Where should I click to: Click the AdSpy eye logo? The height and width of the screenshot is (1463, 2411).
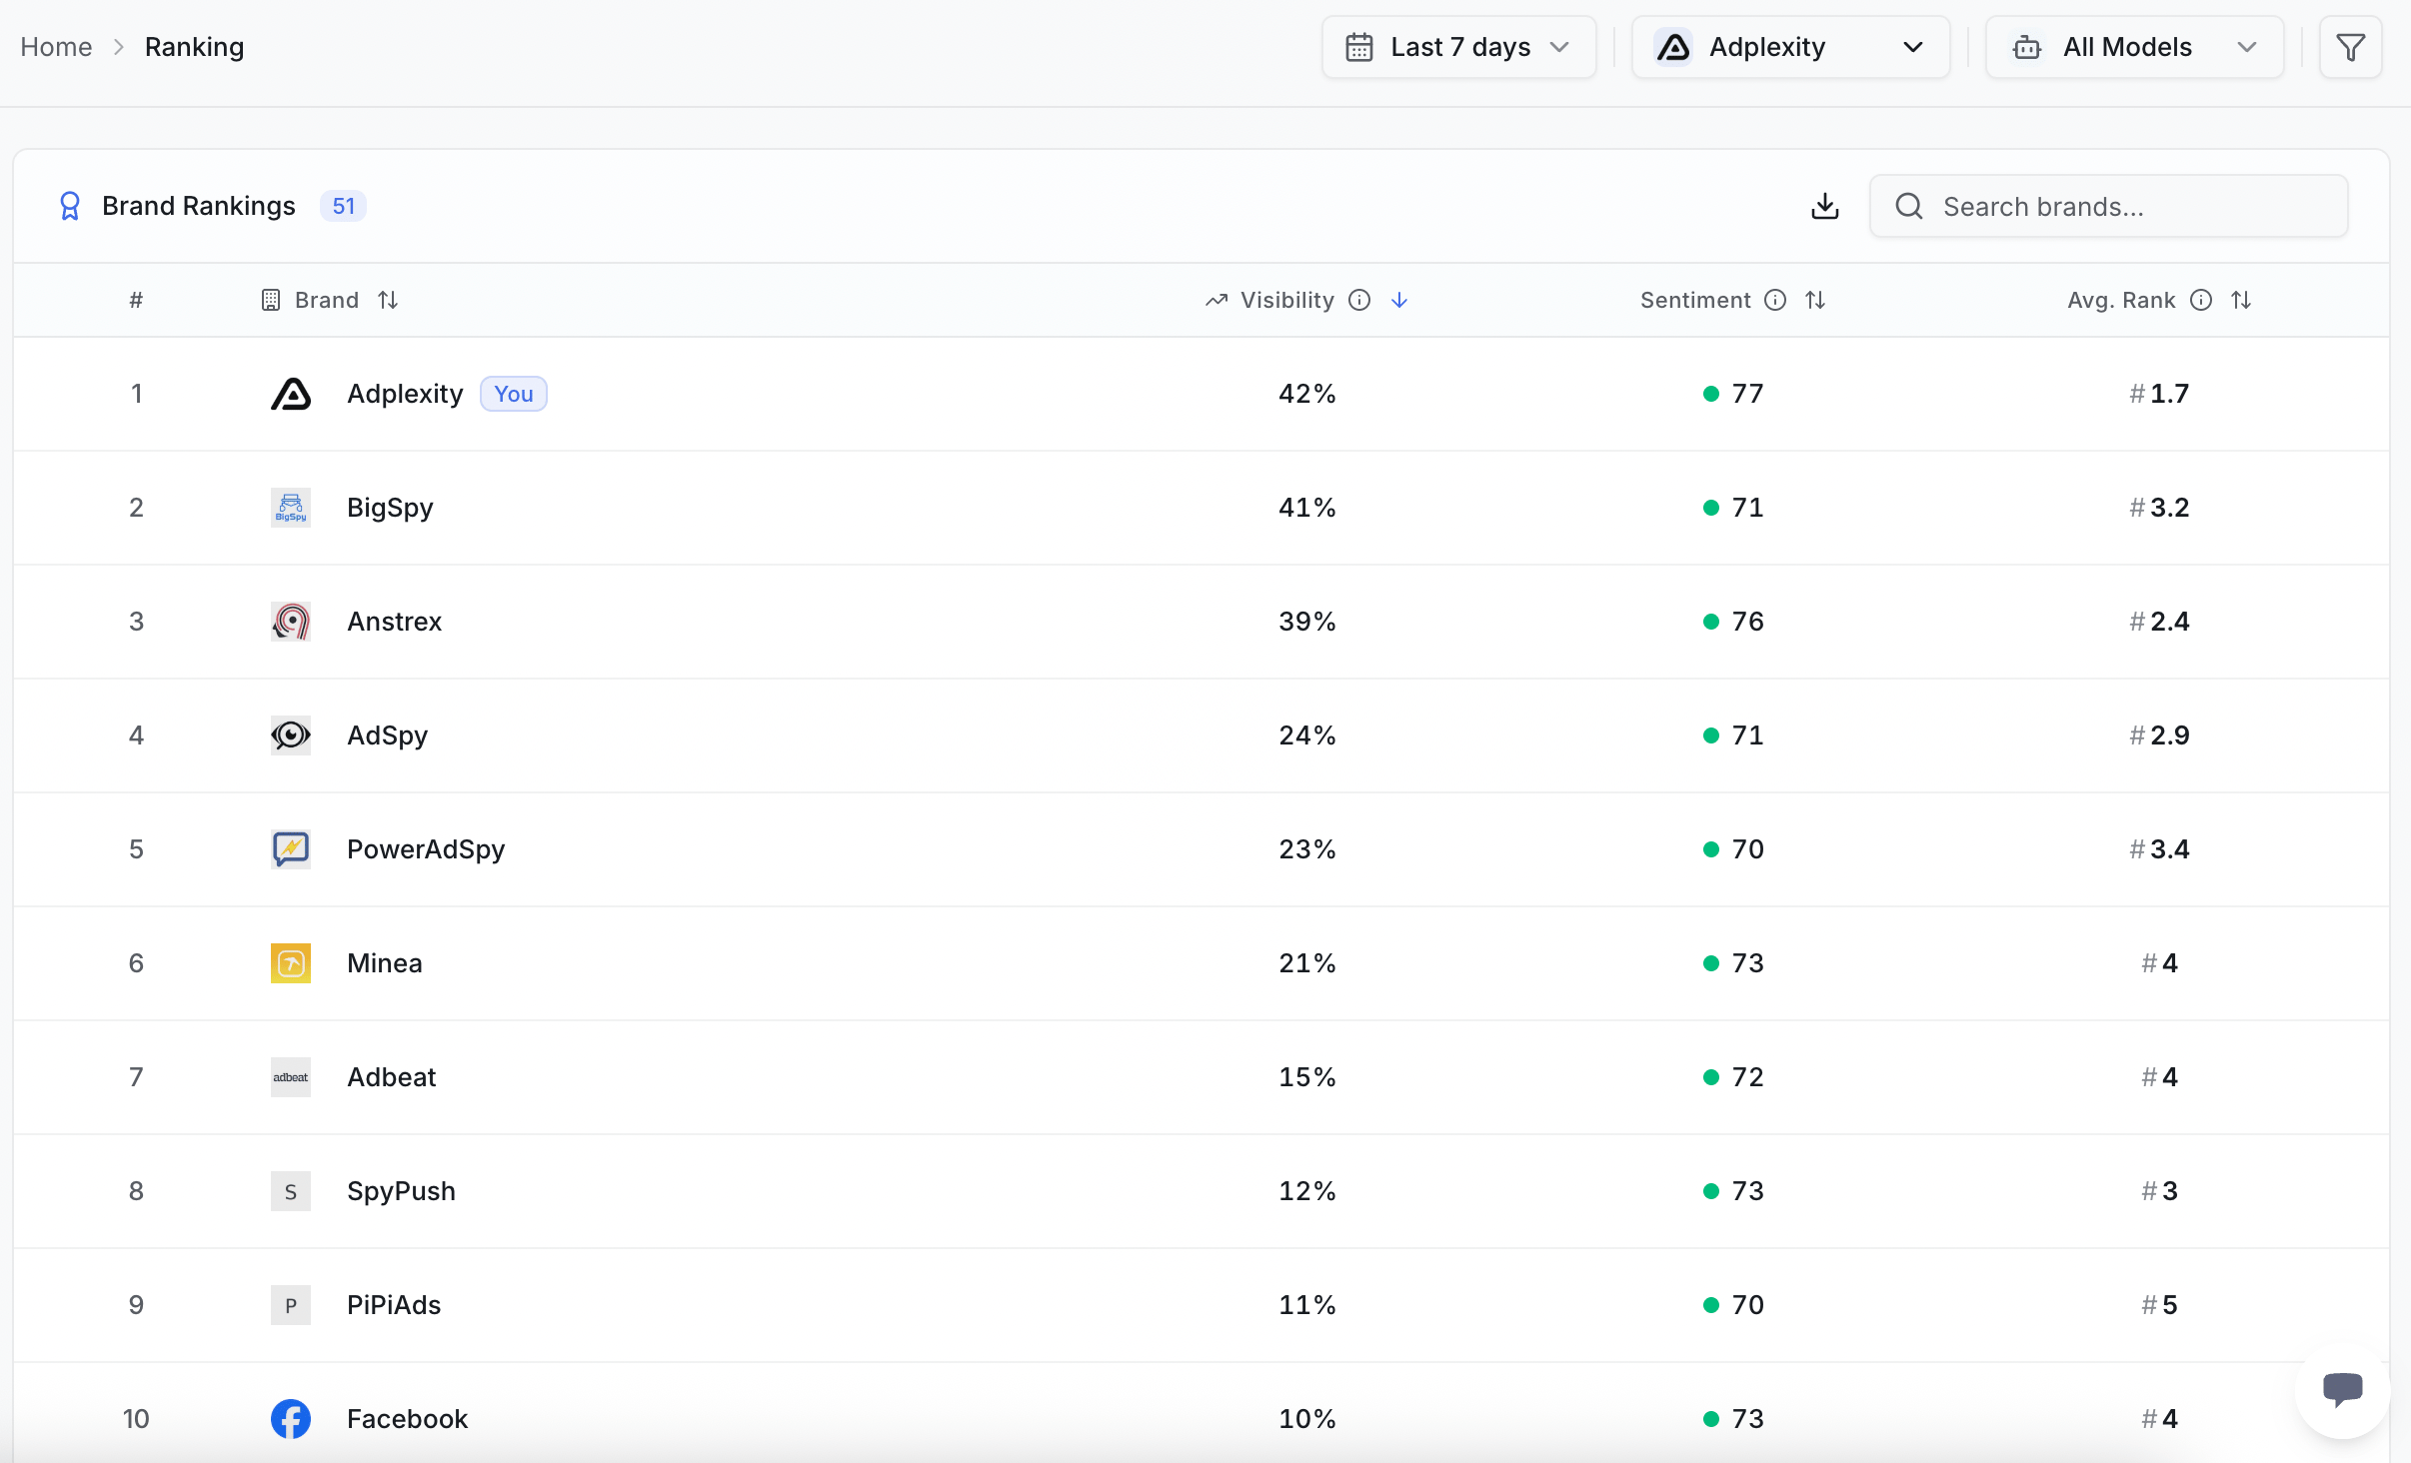click(291, 735)
